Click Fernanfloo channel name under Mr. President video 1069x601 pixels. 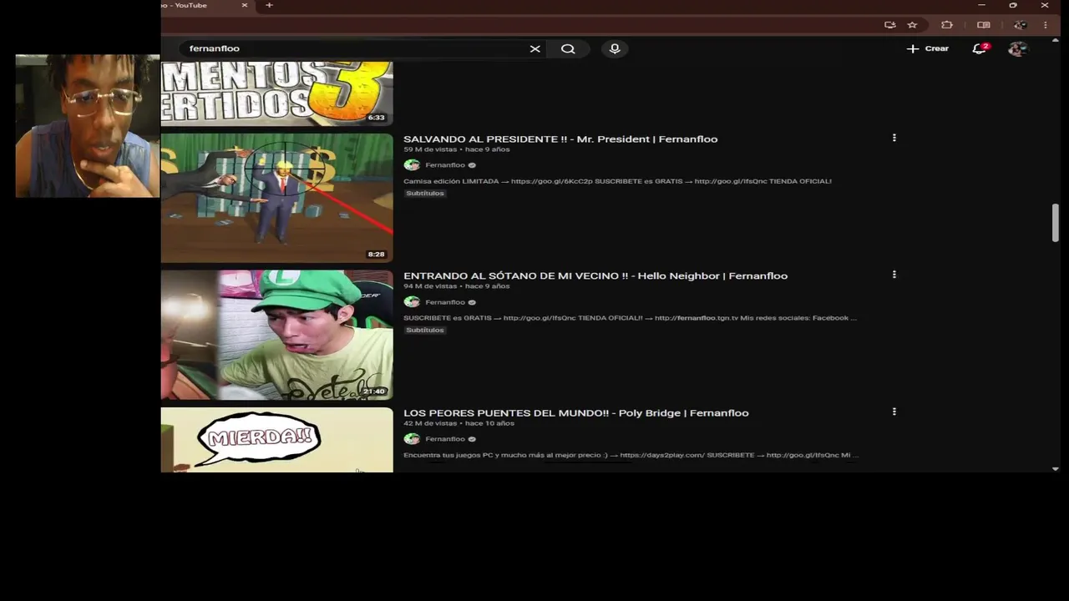coord(445,165)
